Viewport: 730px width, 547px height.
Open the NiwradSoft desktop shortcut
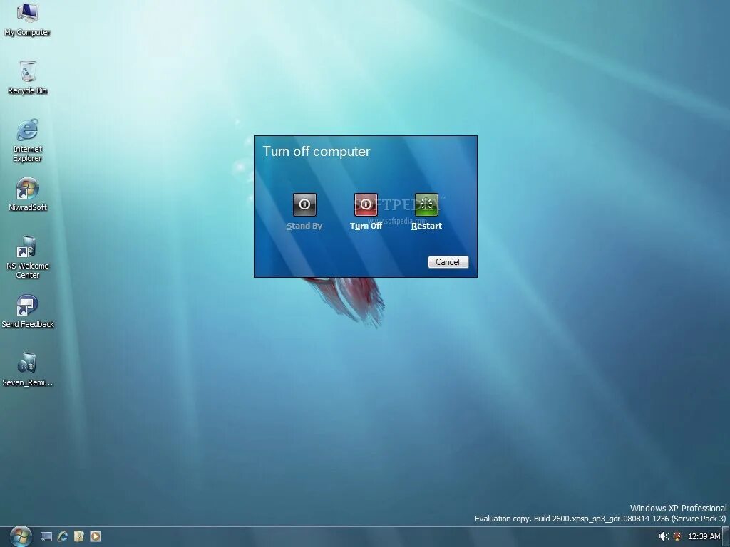point(28,194)
